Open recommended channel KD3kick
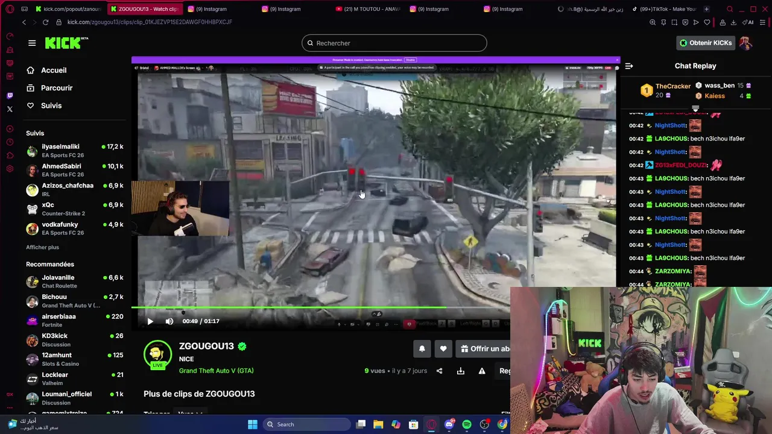The width and height of the screenshot is (772, 434). [75, 340]
